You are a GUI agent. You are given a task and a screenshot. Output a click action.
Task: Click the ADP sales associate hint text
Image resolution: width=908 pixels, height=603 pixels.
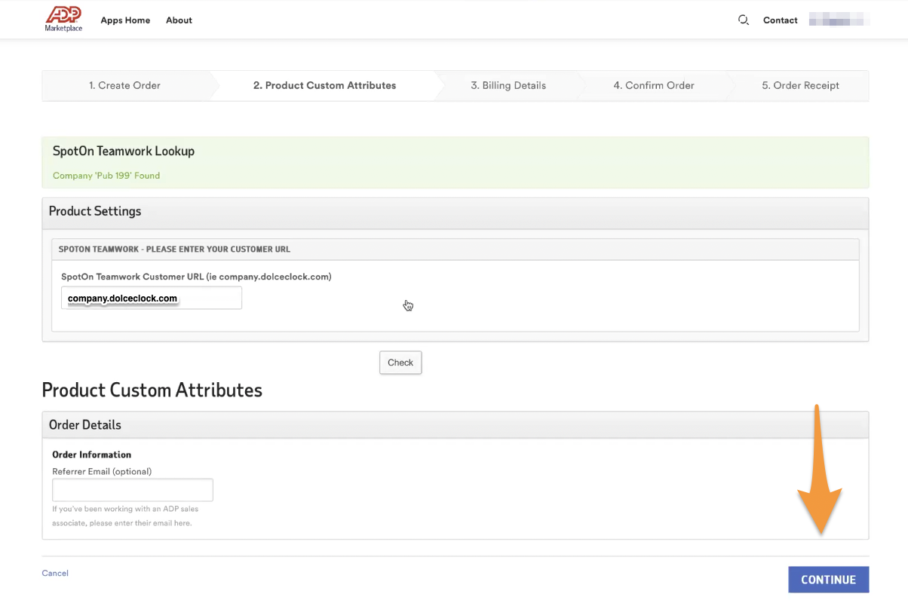[125, 516]
